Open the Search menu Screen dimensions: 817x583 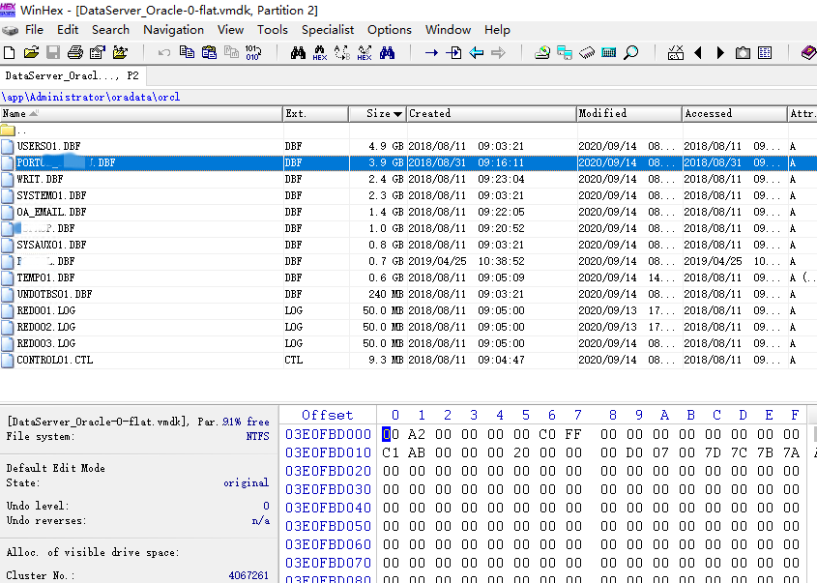click(110, 30)
